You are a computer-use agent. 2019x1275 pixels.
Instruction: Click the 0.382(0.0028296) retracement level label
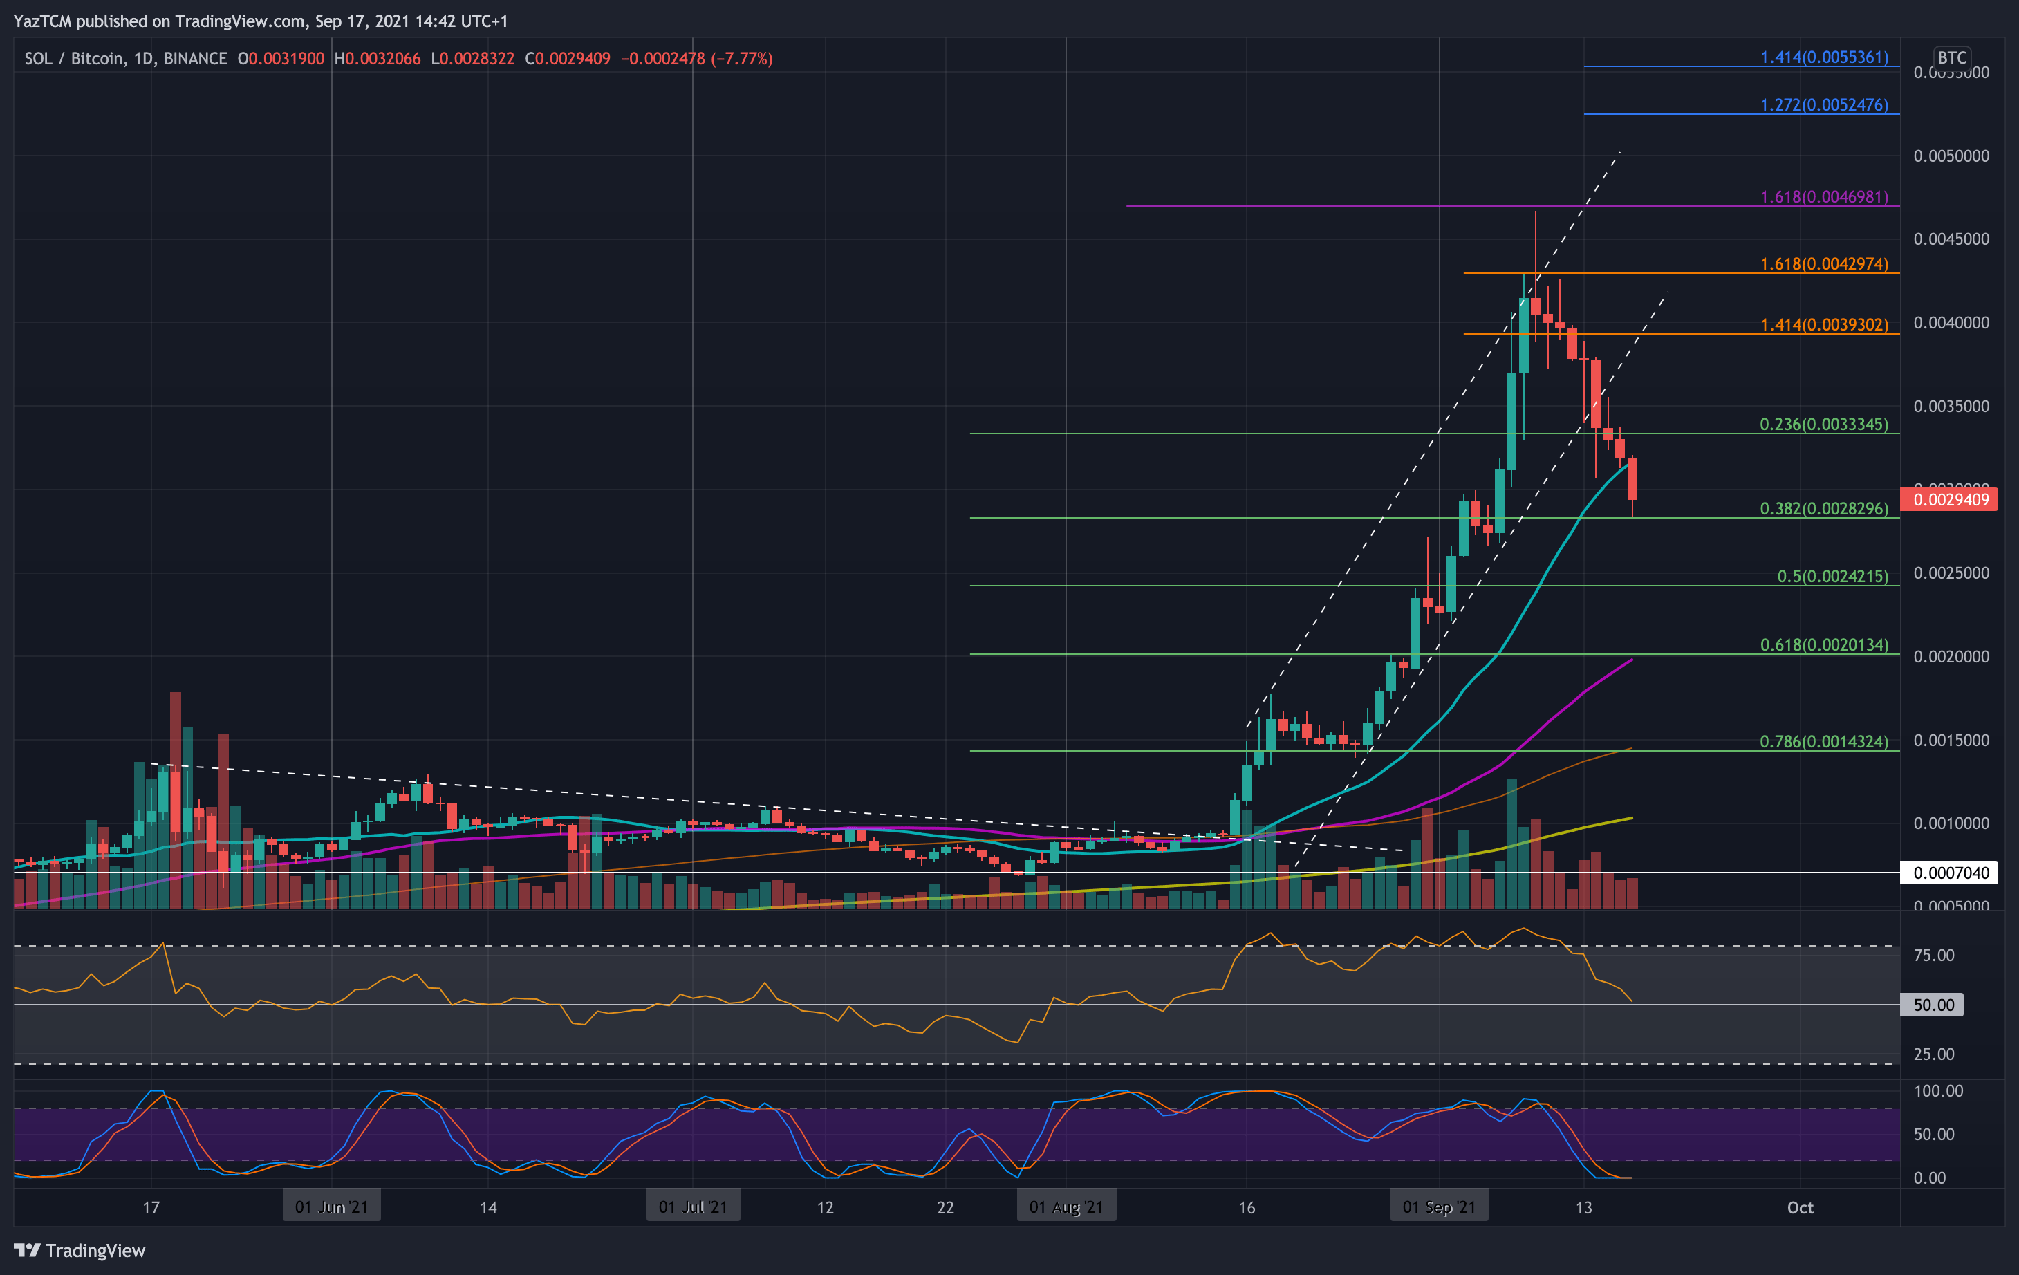click(1825, 508)
